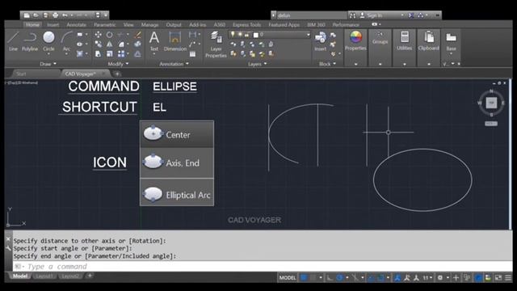Click the Erase tool icon

pos(138,34)
